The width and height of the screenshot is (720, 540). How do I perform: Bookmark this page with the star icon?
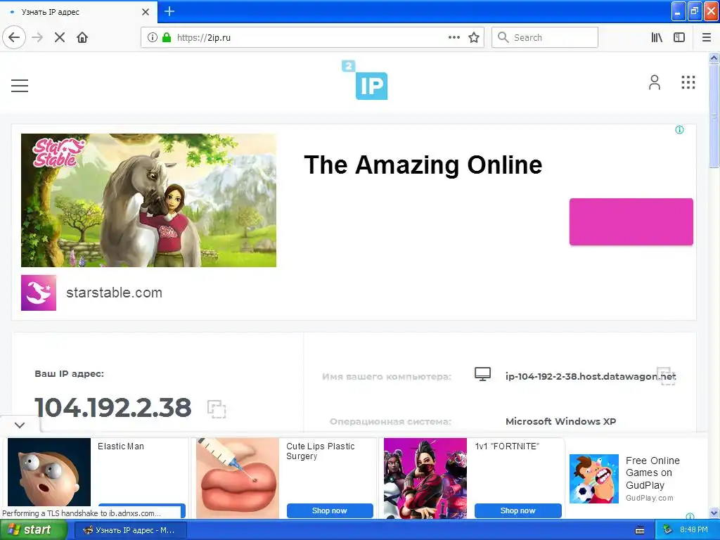pyautogui.click(x=474, y=37)
